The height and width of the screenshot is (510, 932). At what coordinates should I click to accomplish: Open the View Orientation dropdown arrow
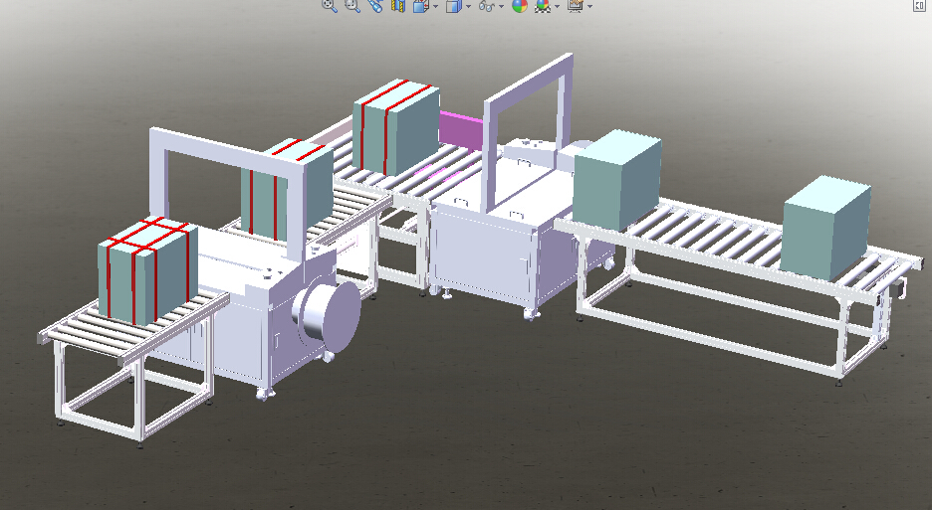tap(436, 6)
